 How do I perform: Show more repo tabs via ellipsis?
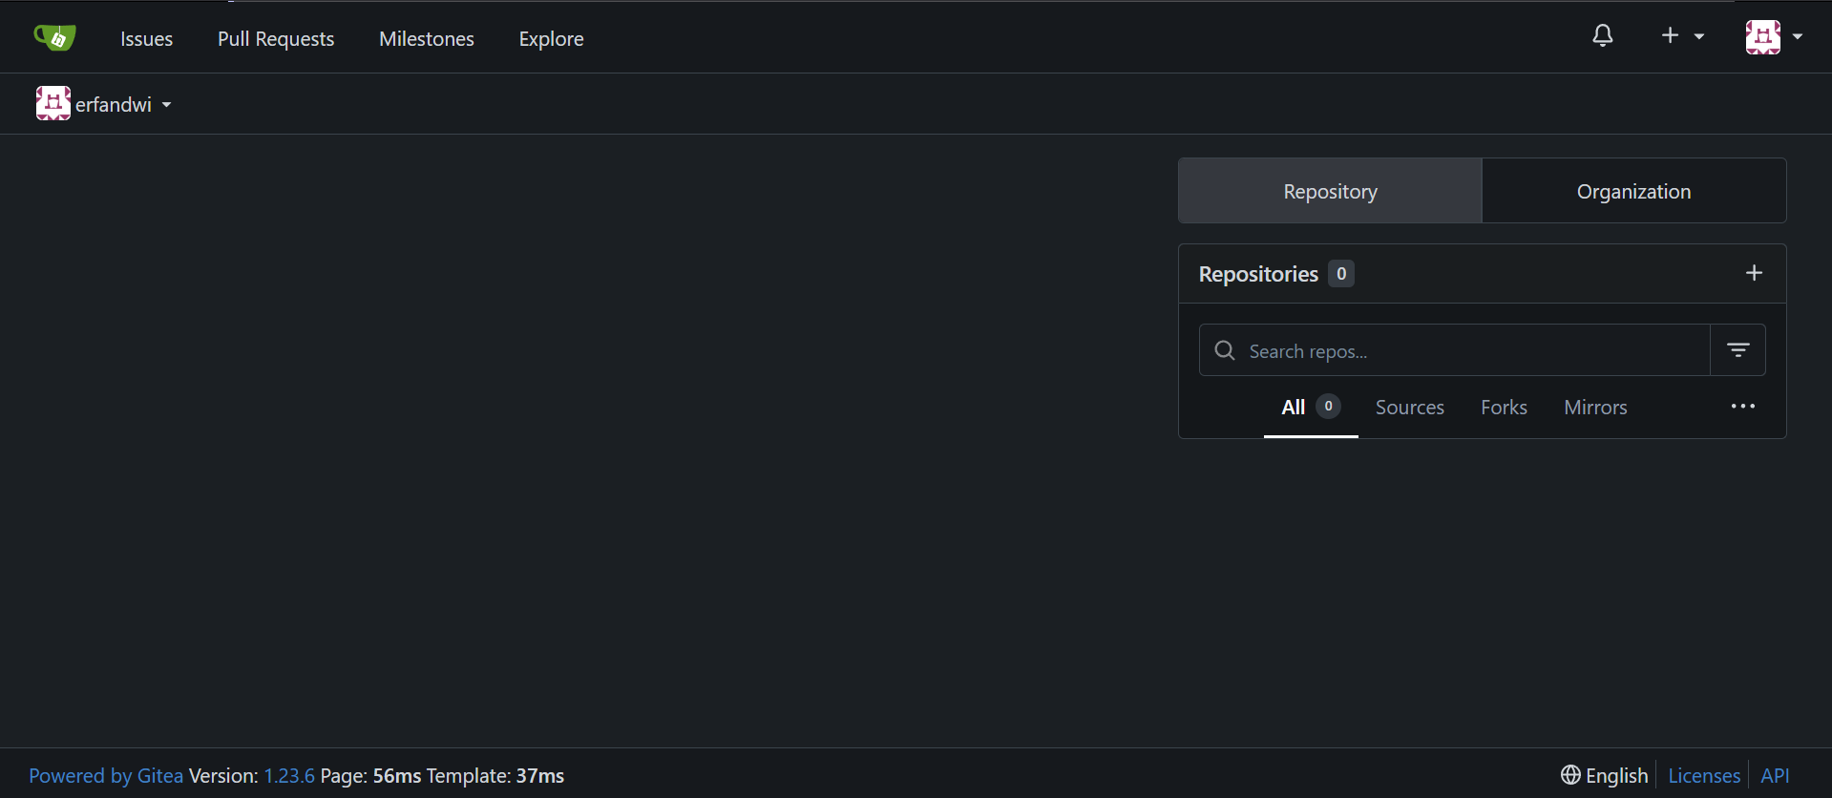point(1742,407)
